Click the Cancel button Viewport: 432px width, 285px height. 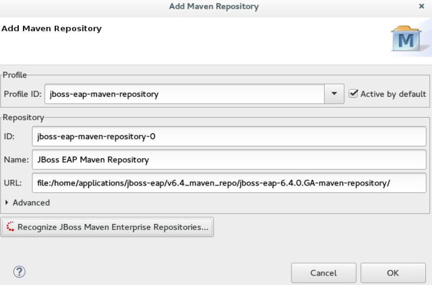click(323, 272)
